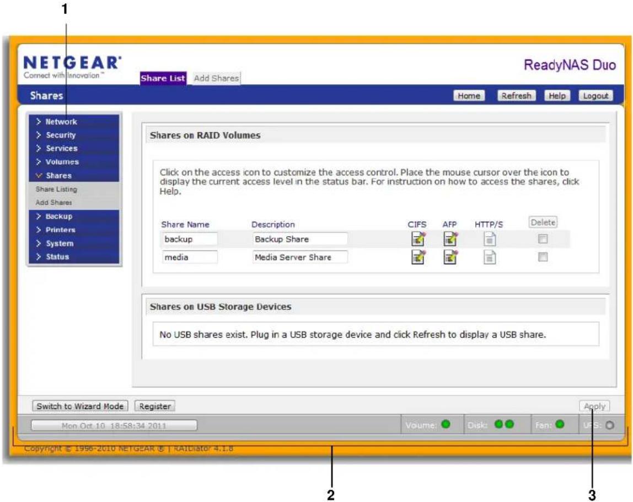Open Add Shares in the sidebar
Image resolution: width=633 pixels, height=502 pixels.
pyautogui.click(x=53, y=202)
